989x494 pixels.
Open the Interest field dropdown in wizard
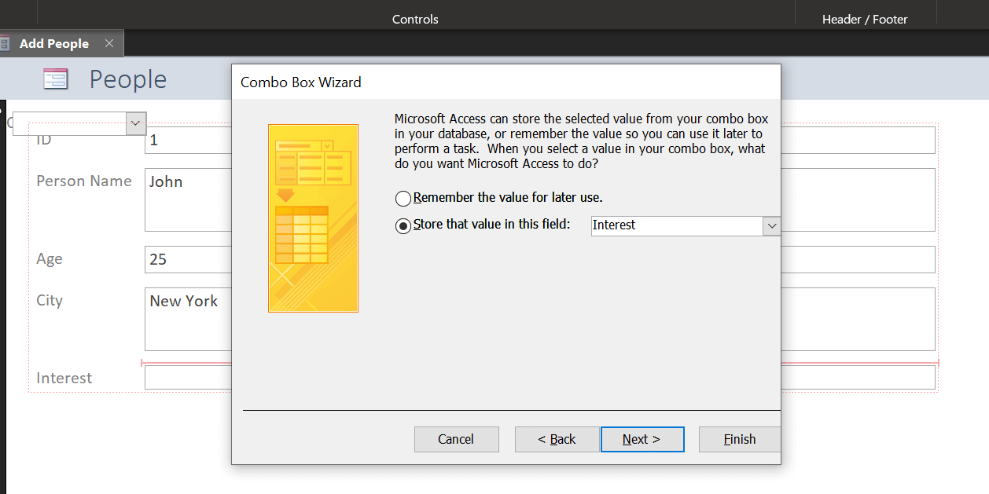pos(771,225)
